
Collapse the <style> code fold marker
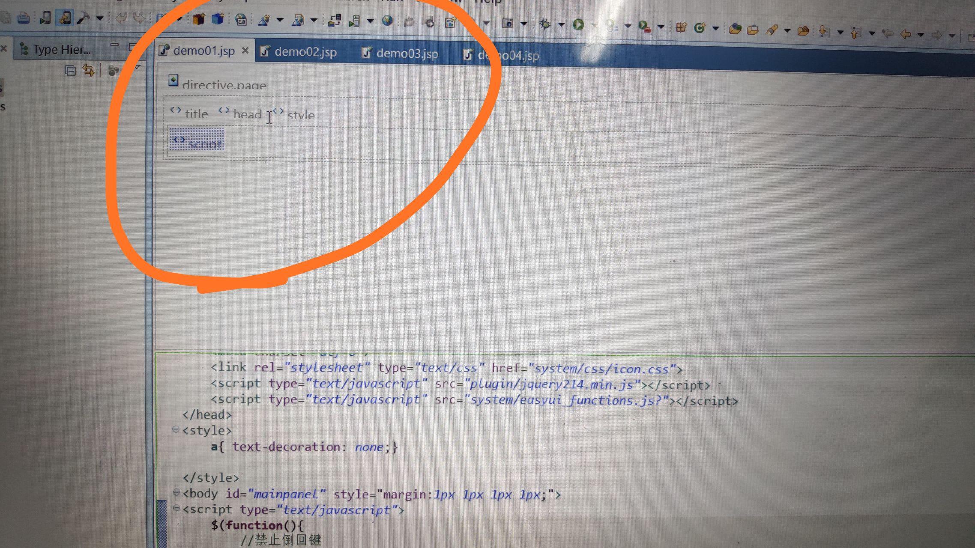(176, 429)
